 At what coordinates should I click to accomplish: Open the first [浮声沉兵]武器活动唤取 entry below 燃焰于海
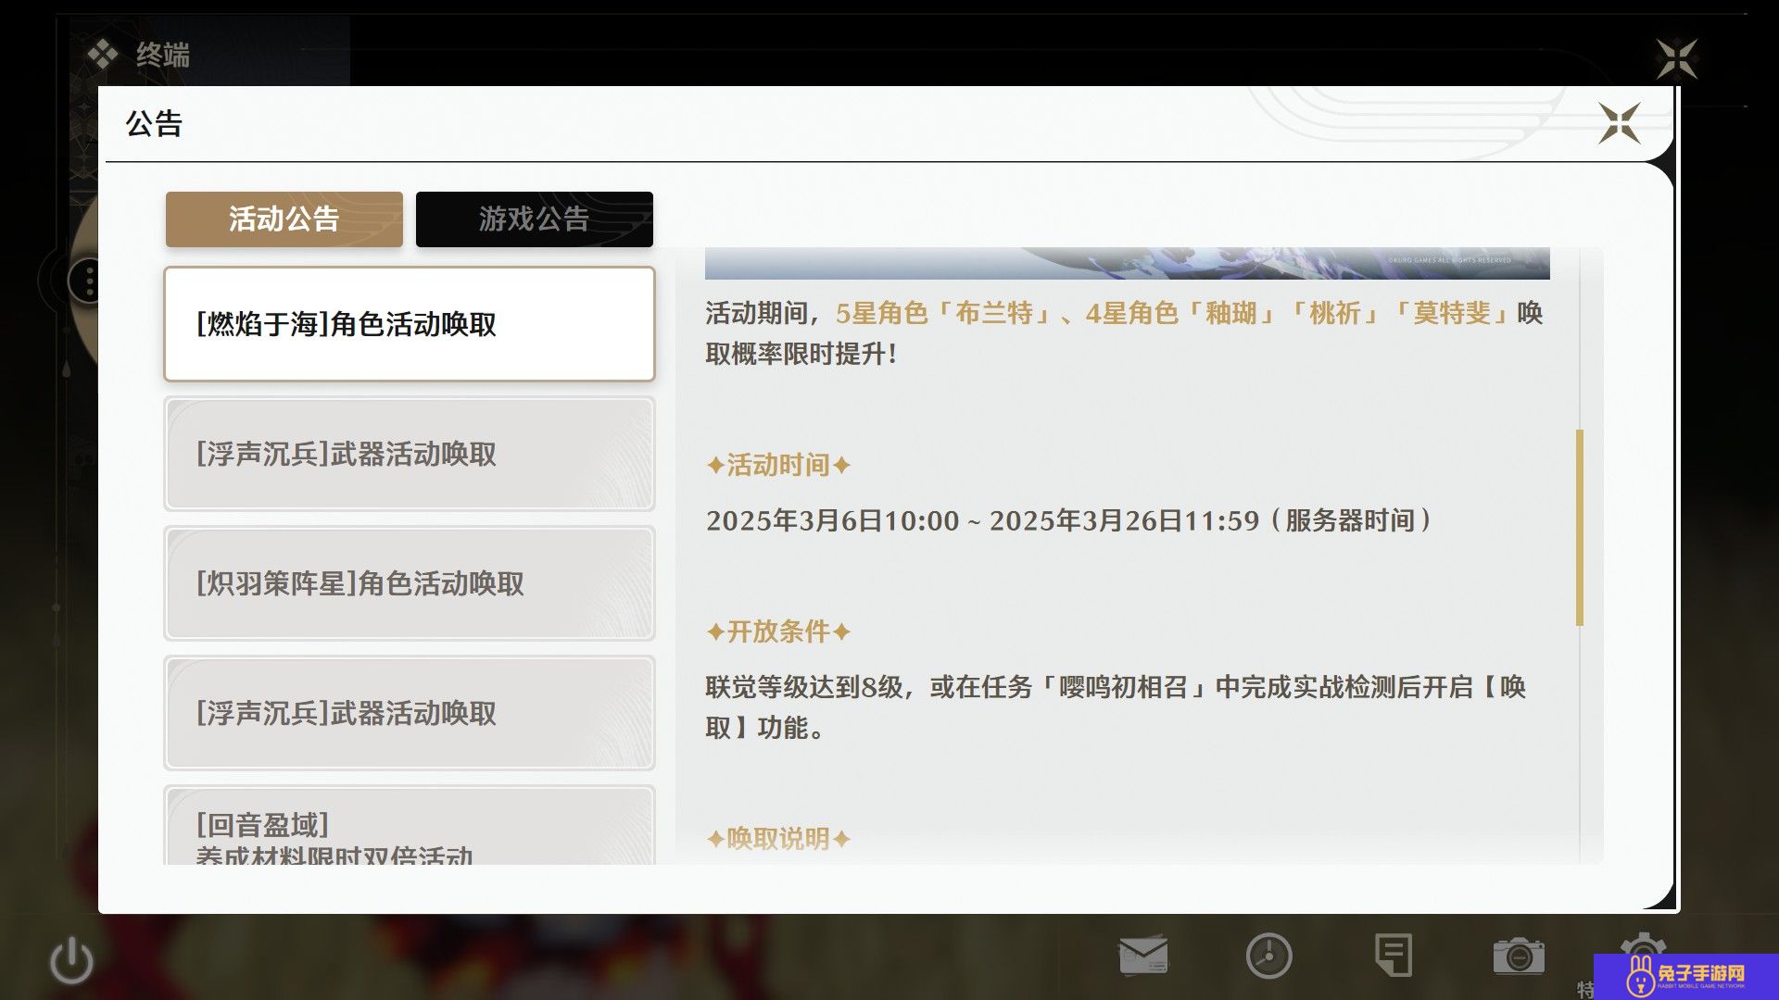[x=410, y=454]
